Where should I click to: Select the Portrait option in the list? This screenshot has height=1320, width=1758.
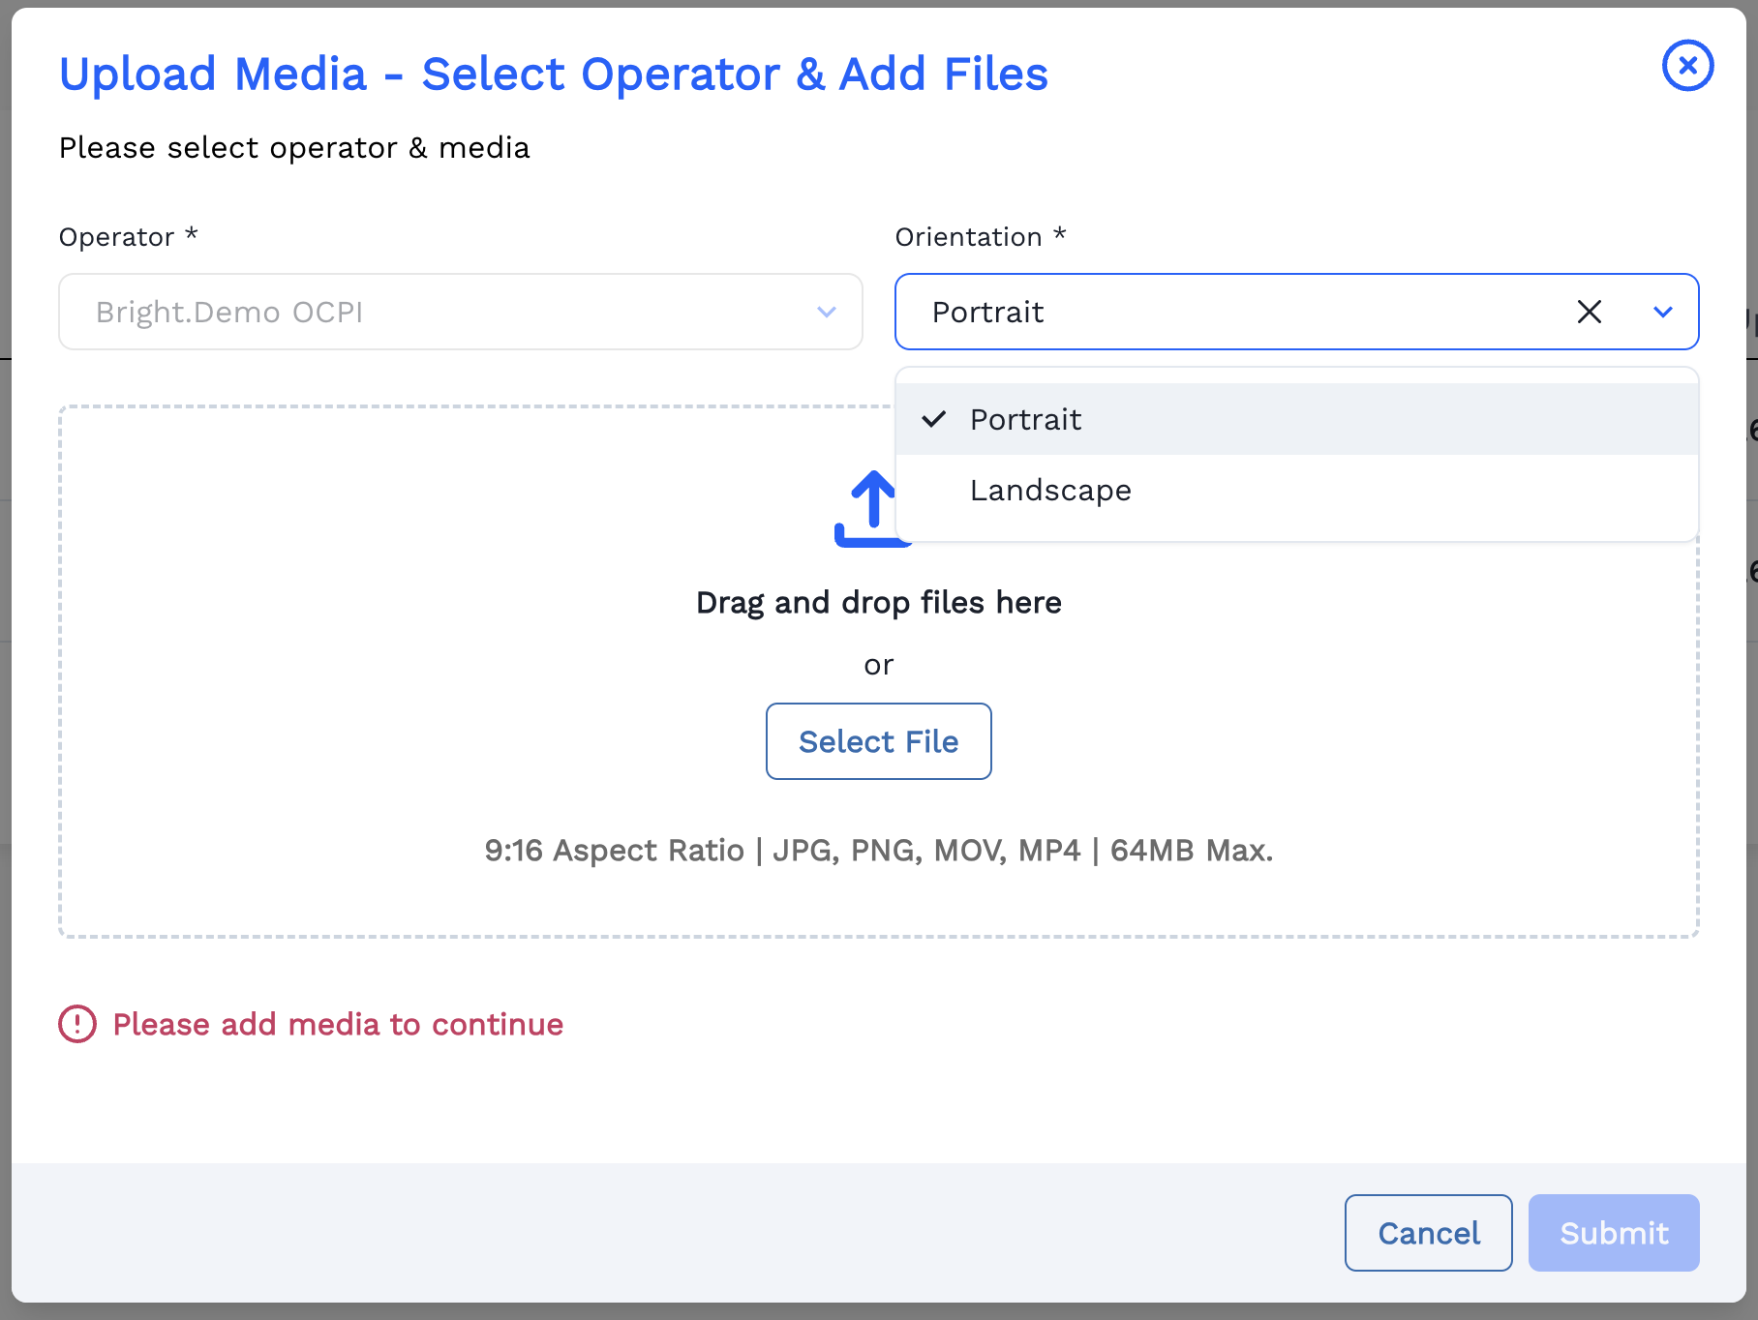tap(1026, 419)
